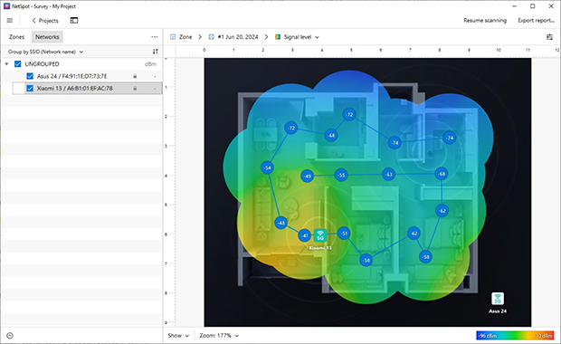Toggle the sidebar panel layout icon
561x344 pixels.
tap(74, 21)
